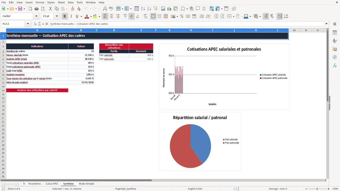Open the background color dropdown arrow
Viewport: 340px width, 191px height.
[99, 16]
